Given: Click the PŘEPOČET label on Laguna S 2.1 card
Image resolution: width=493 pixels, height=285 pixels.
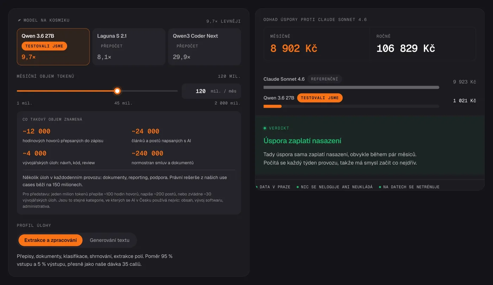Looking at the screenshot, I should 112,46.
